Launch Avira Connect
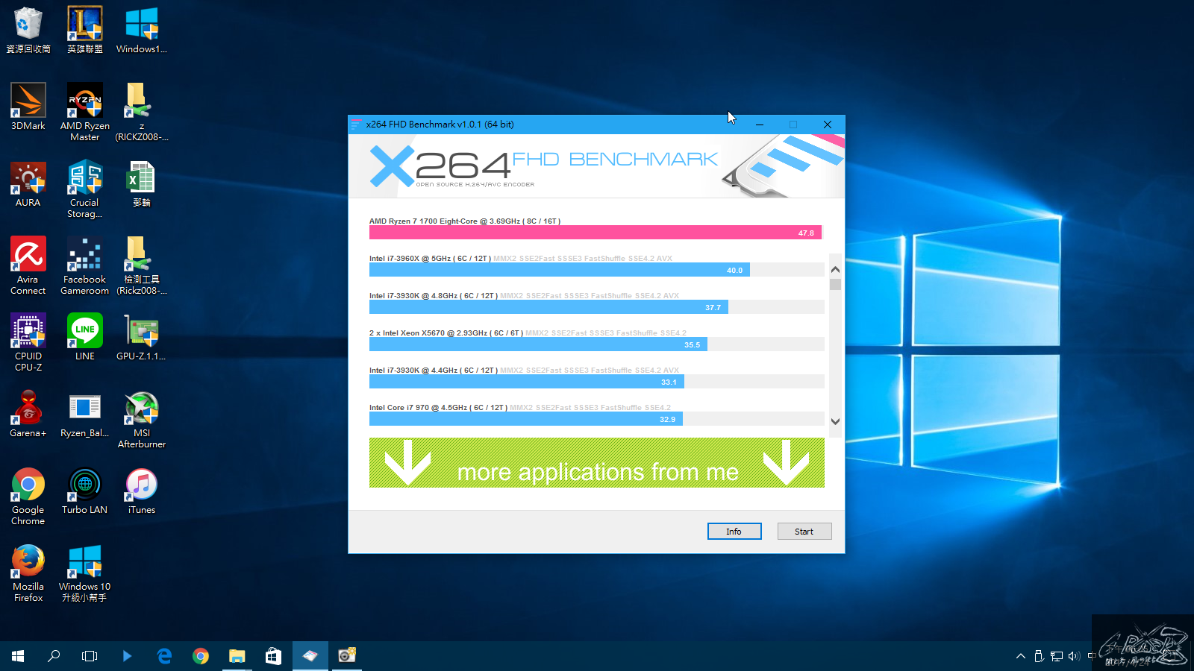This screenshot has width=1194, height=671. coord(28,265)
